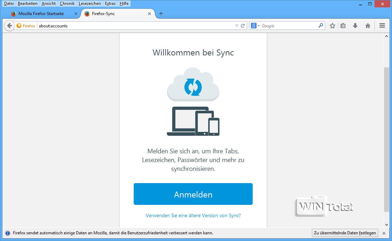The width and height of the screenshot is (392, 241).
Task: Go to home page icon
Action: 368,26
